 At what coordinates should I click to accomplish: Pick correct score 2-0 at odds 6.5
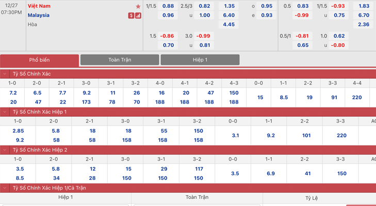(38, 93)
